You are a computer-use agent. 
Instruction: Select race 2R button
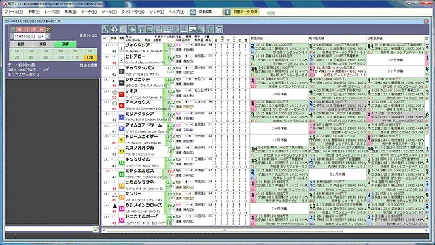click(31, 51)
